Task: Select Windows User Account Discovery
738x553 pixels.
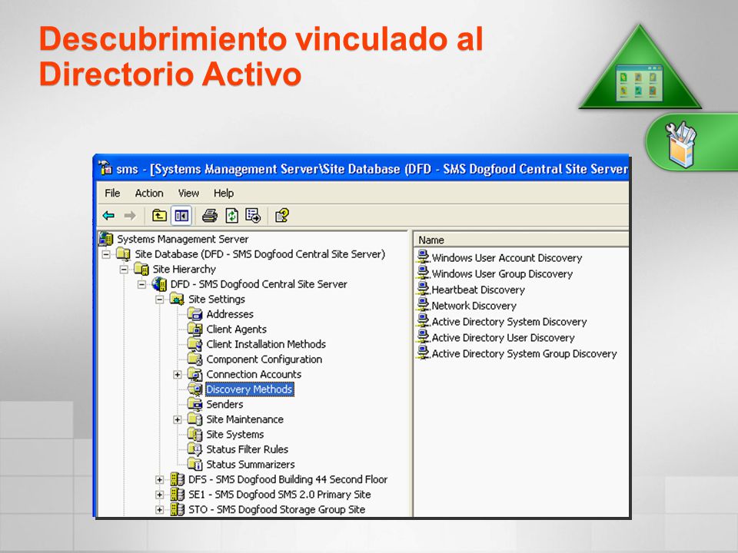Action: [507, 258]
